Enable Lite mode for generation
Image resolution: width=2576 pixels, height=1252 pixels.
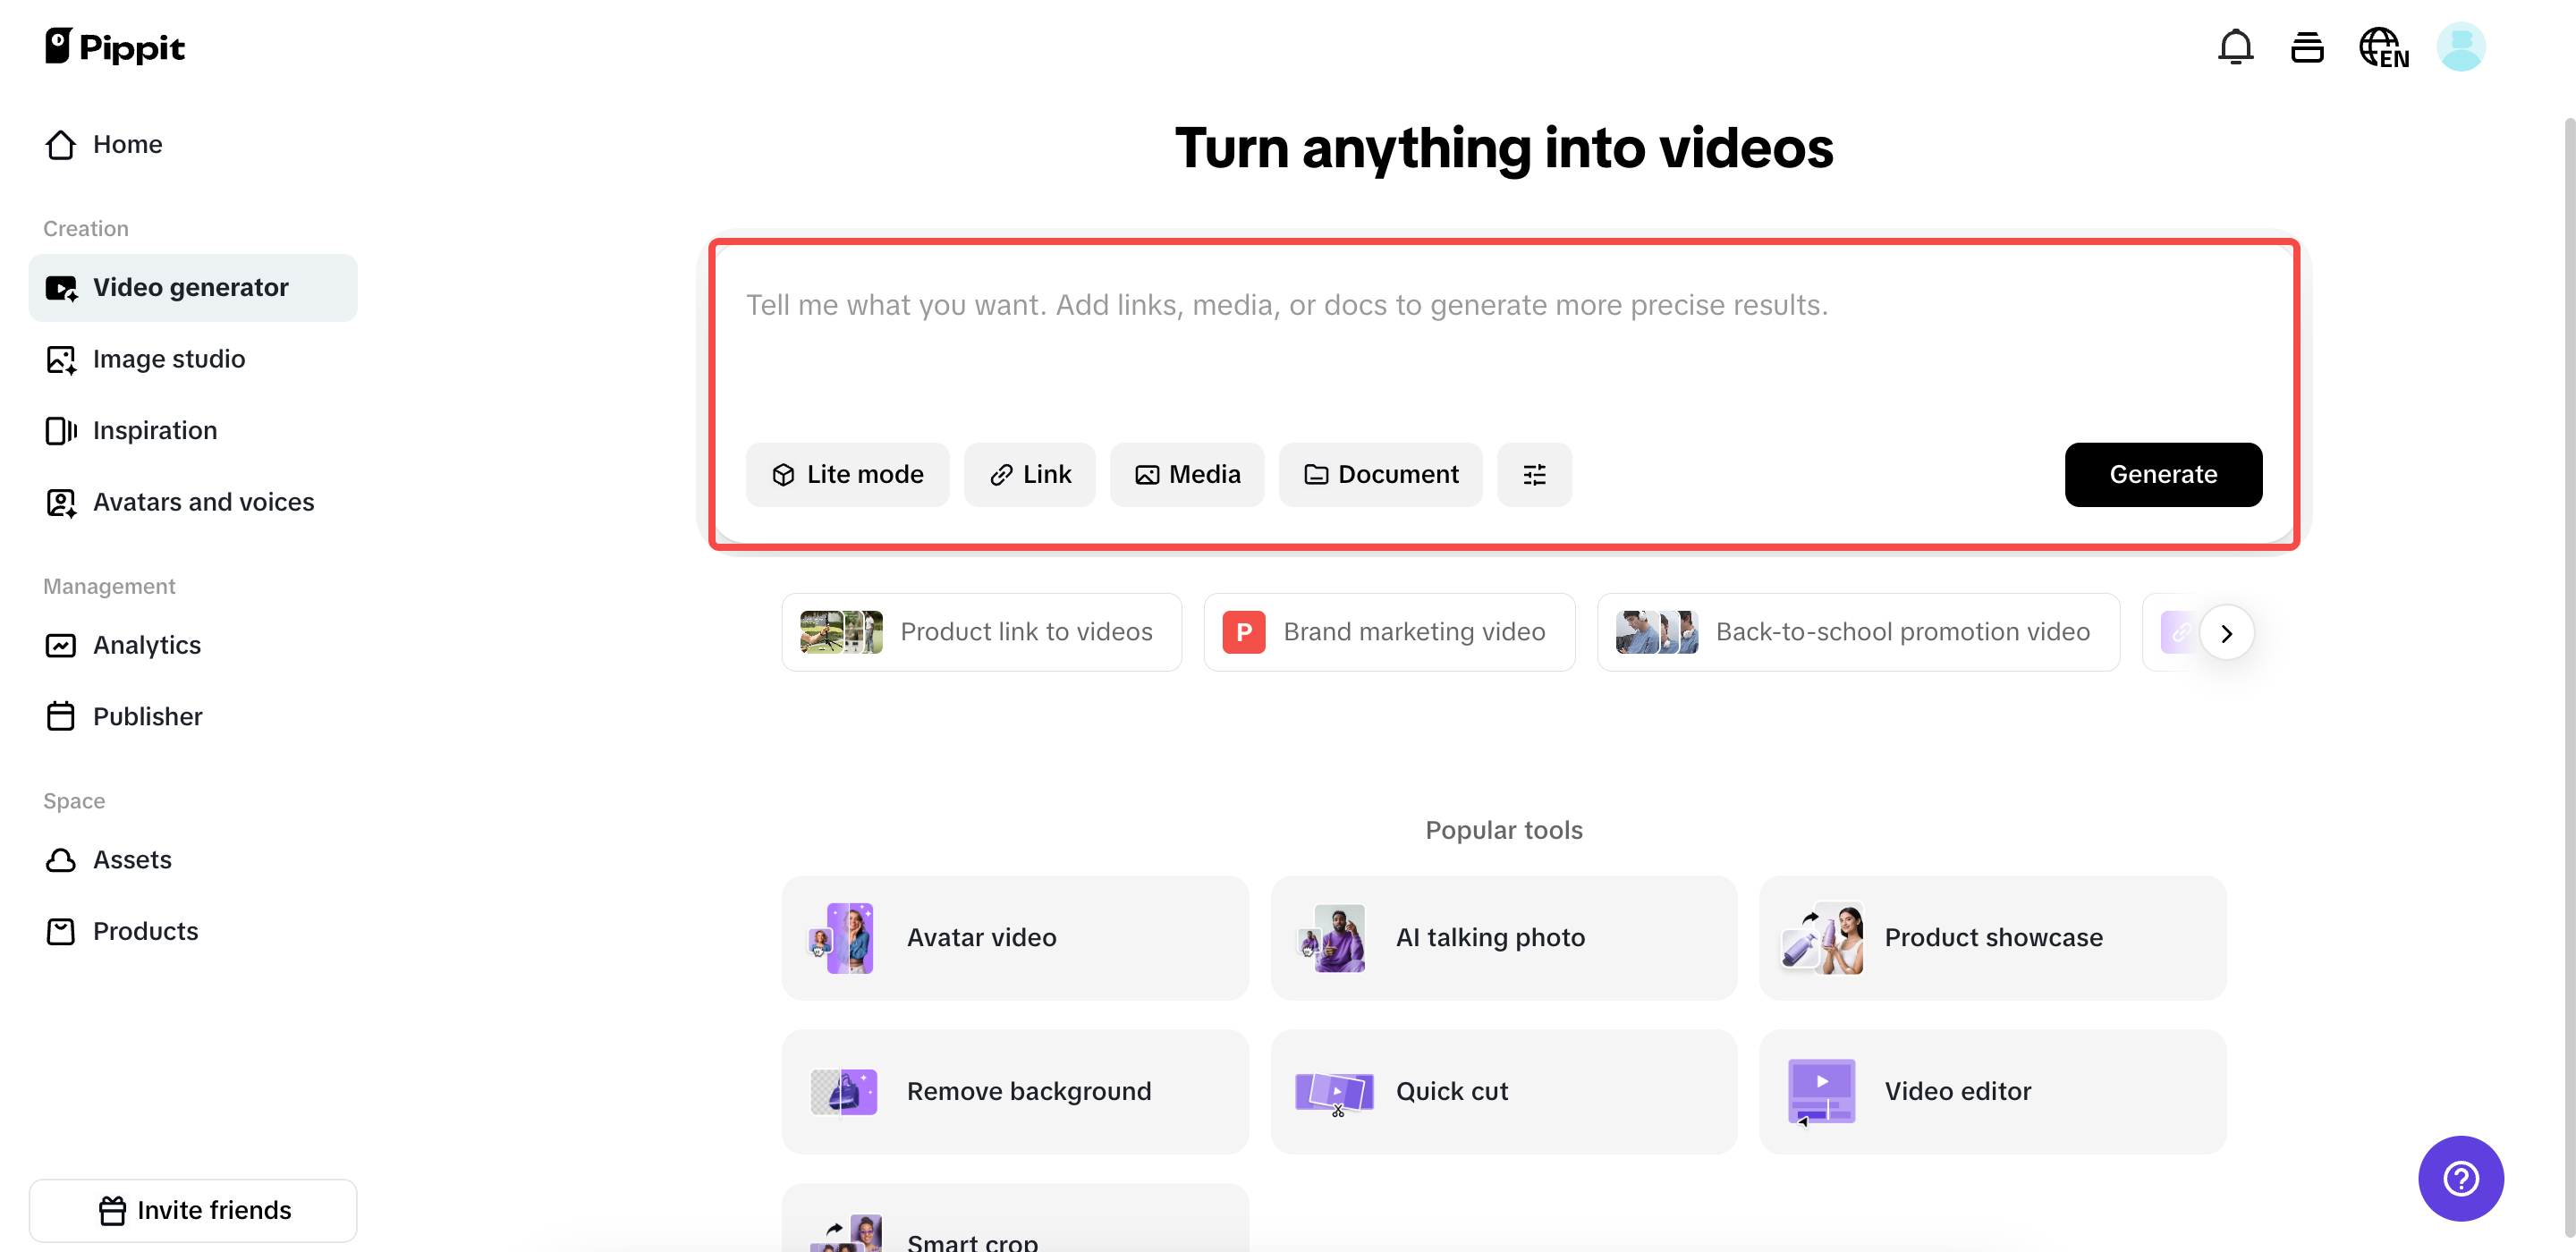pos(847,474)
